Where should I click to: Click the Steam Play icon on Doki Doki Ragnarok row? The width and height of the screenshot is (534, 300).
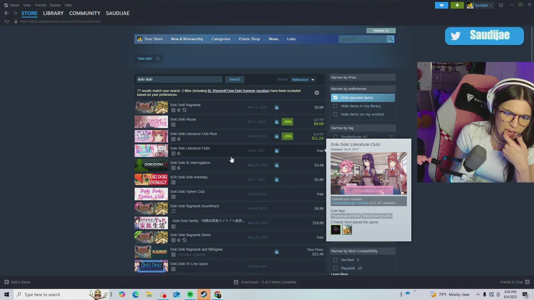[184, 110]
